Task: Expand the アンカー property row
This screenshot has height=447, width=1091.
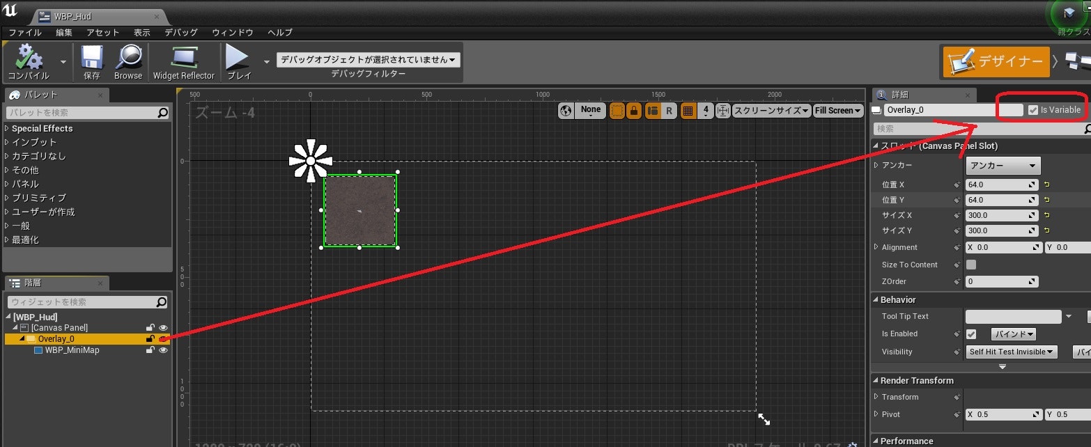Action: point(876,166)
